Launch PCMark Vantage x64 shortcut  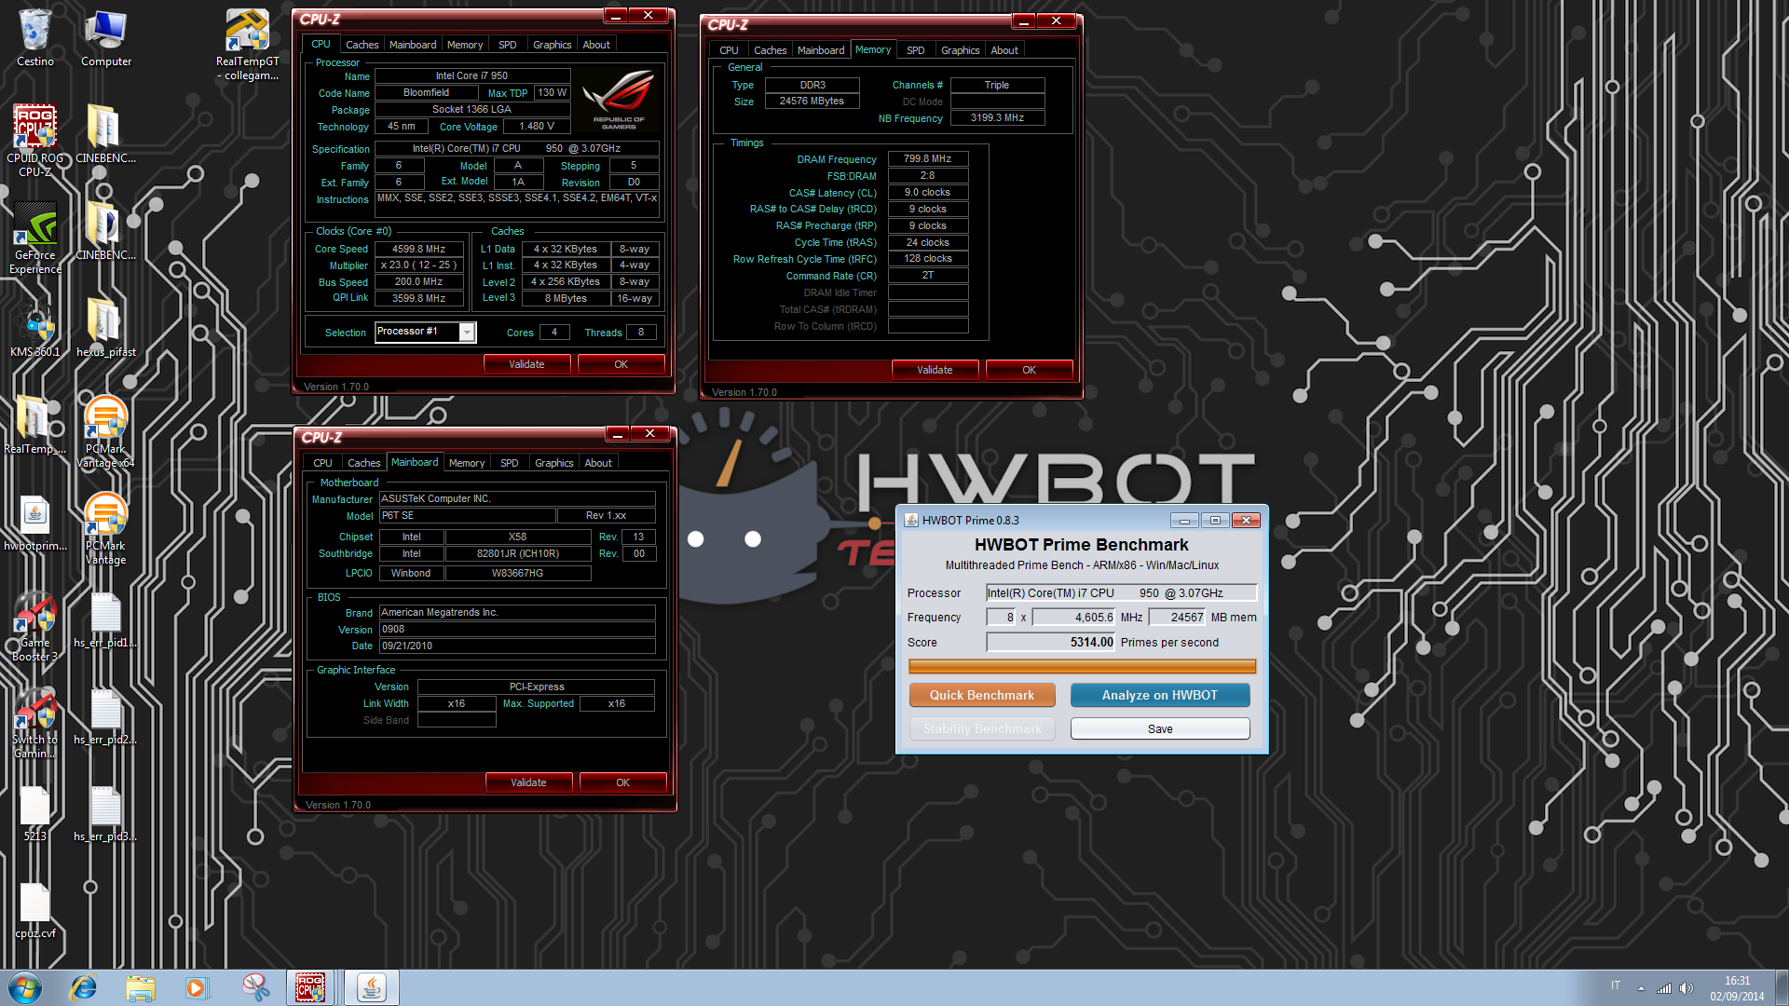(105, 431)
